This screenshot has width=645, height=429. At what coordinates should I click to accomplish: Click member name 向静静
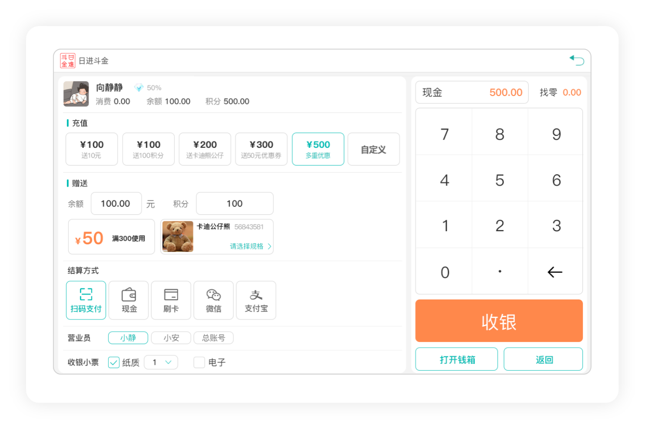[110, 87]
